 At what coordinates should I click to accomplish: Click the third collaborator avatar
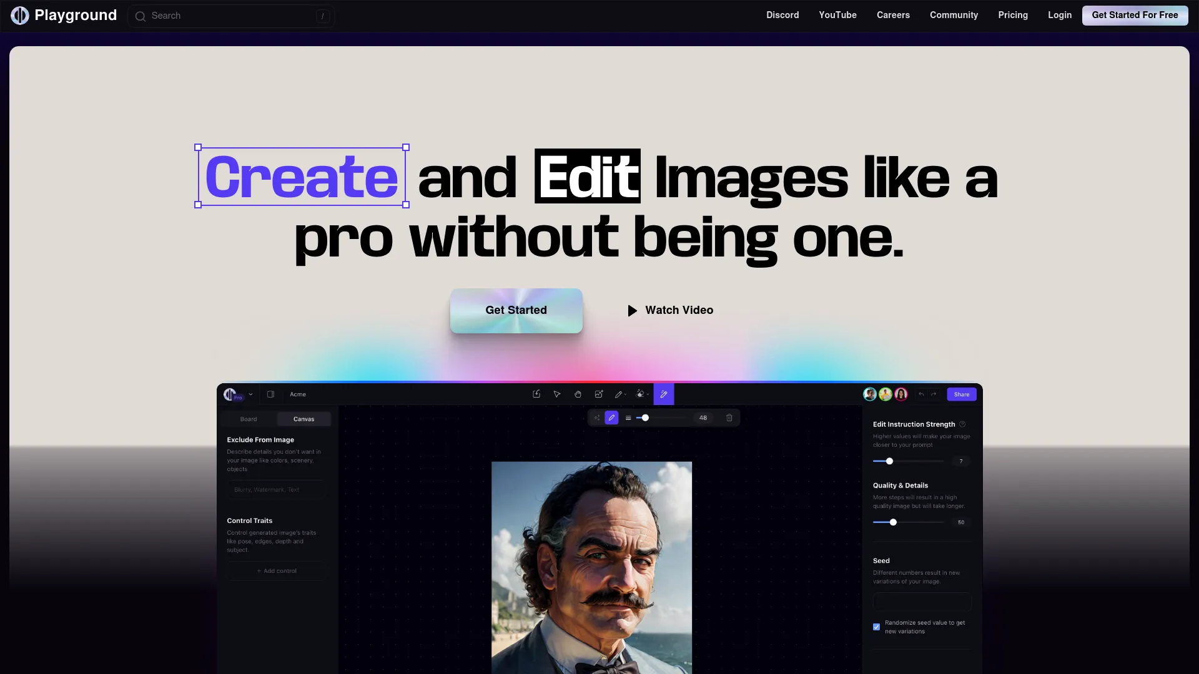900,394
